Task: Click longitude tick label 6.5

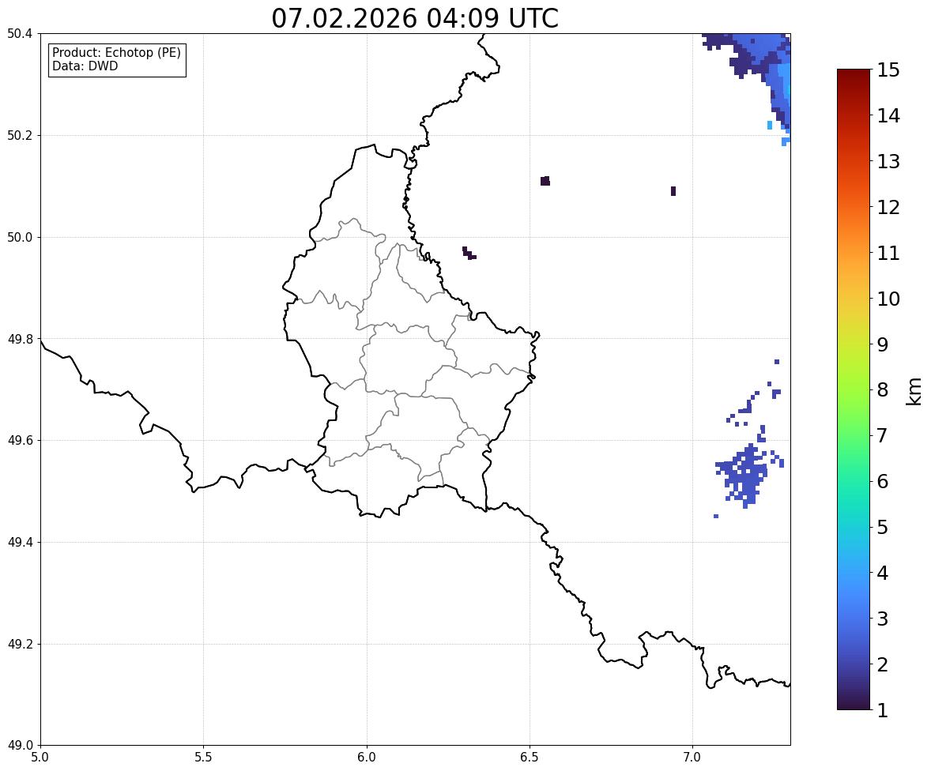Action: tap(530, 758)
